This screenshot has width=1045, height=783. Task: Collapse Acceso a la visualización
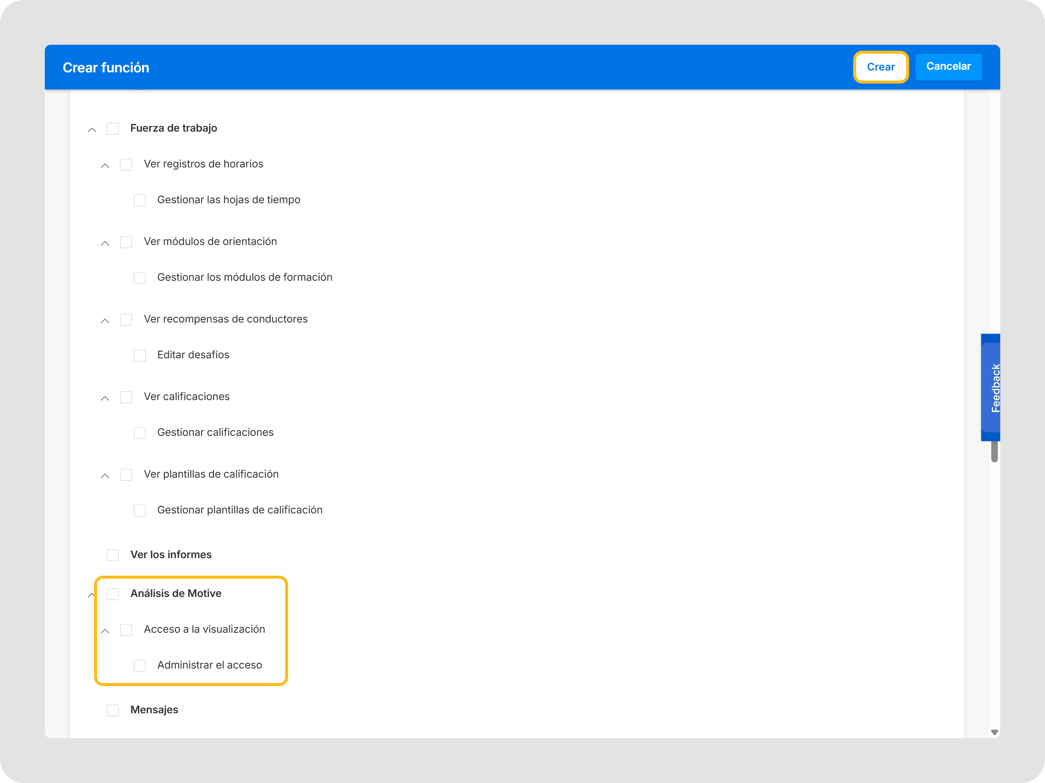pyautogui.click(x=105, y=631)
